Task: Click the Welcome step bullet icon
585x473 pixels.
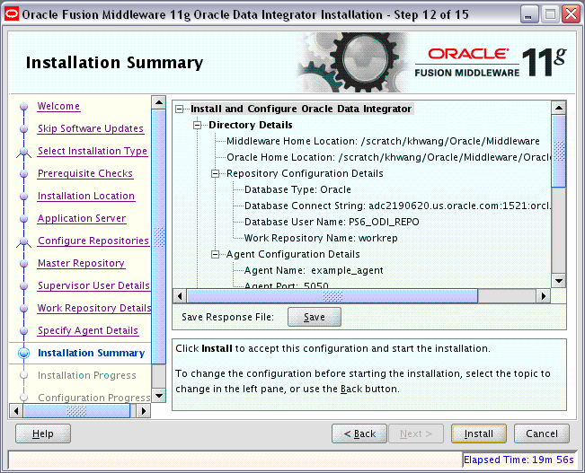Action: [24, 107]
